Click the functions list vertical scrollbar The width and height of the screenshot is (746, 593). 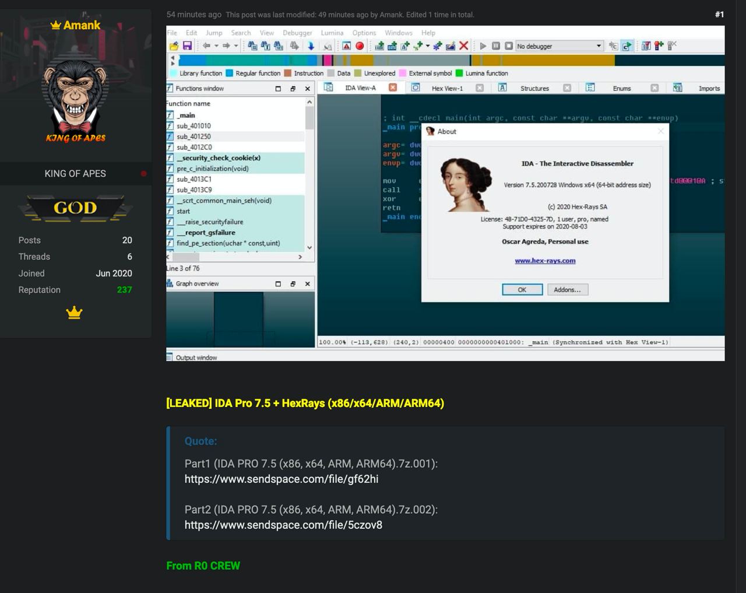click(x=309, y=175)
